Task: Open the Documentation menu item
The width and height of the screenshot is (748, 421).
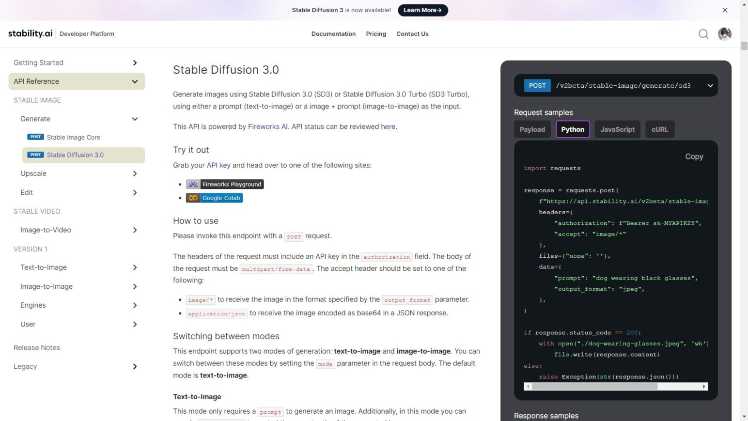Action: [x=333, y=34]
